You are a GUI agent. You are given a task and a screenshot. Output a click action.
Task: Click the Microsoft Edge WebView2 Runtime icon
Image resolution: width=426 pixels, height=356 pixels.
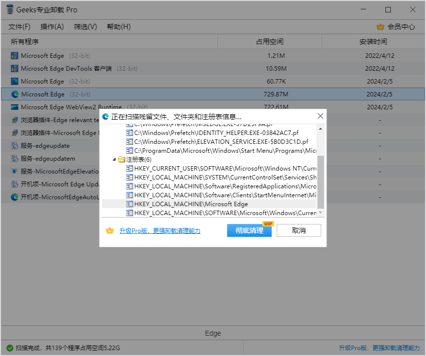(x=14, y=107)
